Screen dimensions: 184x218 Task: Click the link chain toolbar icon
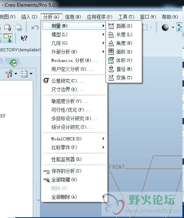(19, 27)
